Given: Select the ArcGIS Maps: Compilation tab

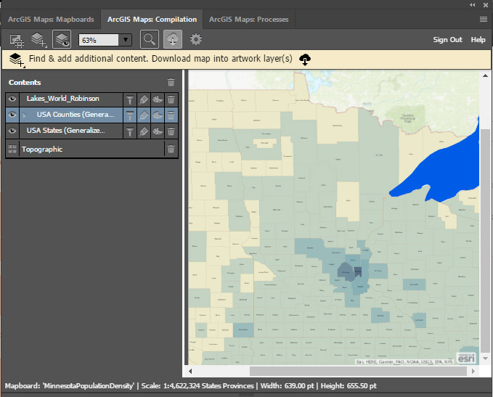Looking at the screenshot, I should coord(152,20).
